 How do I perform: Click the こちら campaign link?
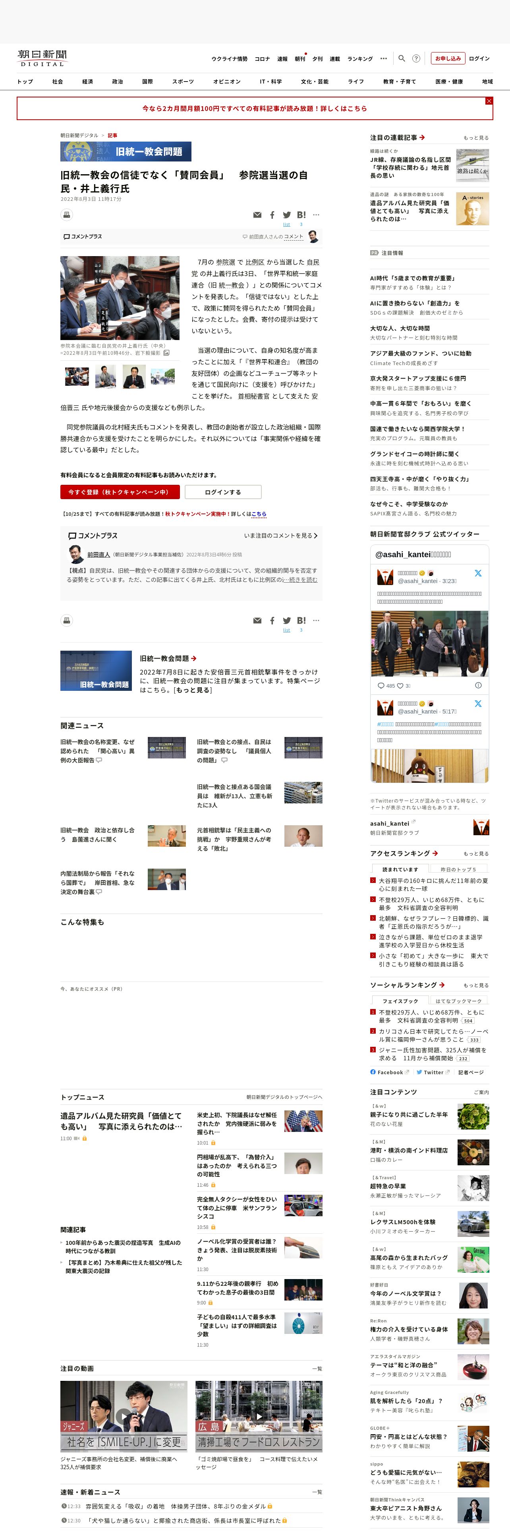pyautogui.click(x=259, y=514)
